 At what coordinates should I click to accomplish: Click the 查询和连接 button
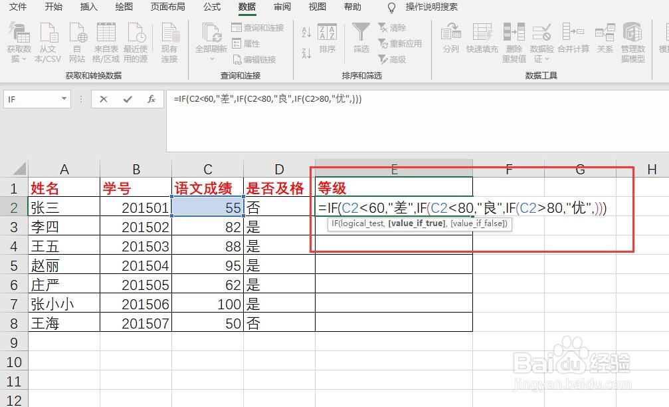tap(259, 28)
